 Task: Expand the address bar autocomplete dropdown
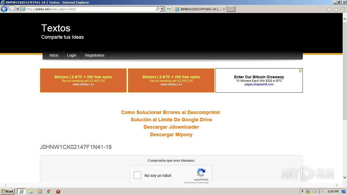[162, 9]
